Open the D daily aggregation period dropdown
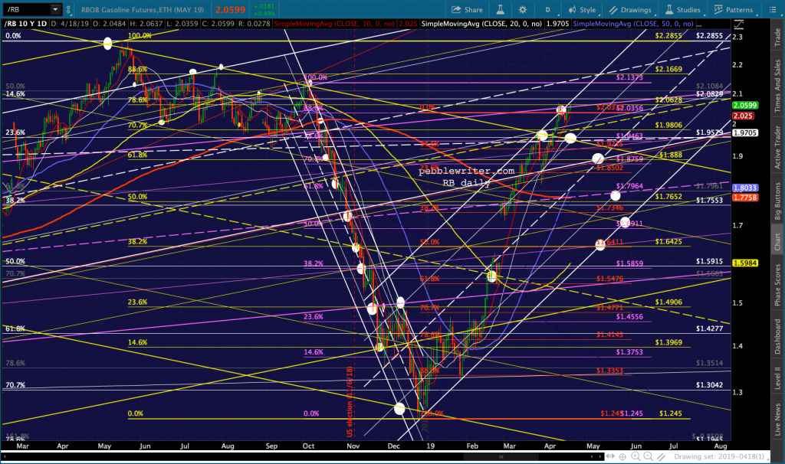This screenshot has width=785, height=464. click(x=547, y=9)
